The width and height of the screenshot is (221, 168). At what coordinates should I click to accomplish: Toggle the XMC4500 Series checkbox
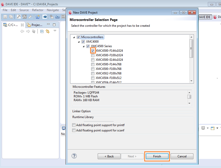[88, 46]
